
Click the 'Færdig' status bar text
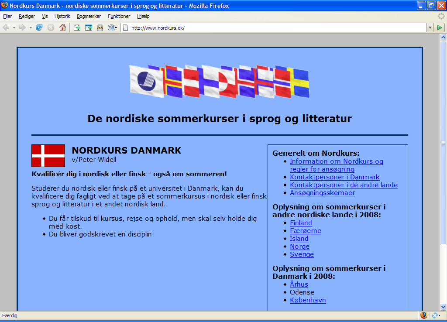tap(10, 315)
